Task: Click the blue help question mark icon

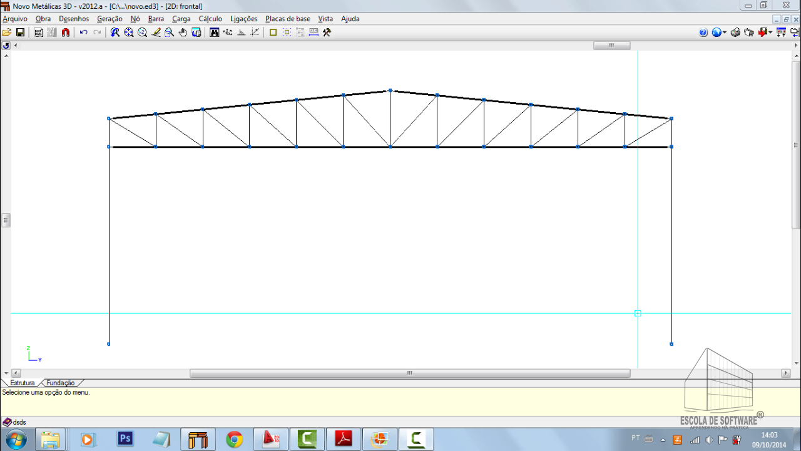Action: 703,33
